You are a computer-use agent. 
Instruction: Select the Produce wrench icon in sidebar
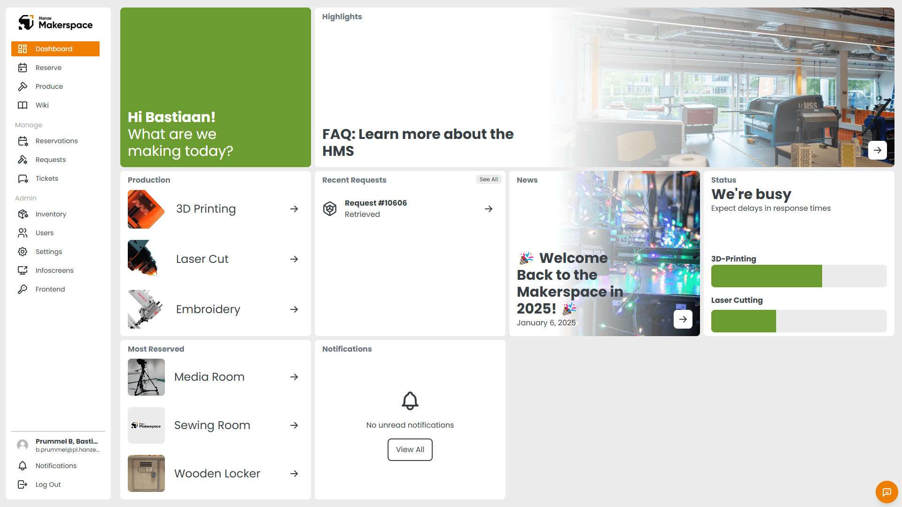coord(23,86)
